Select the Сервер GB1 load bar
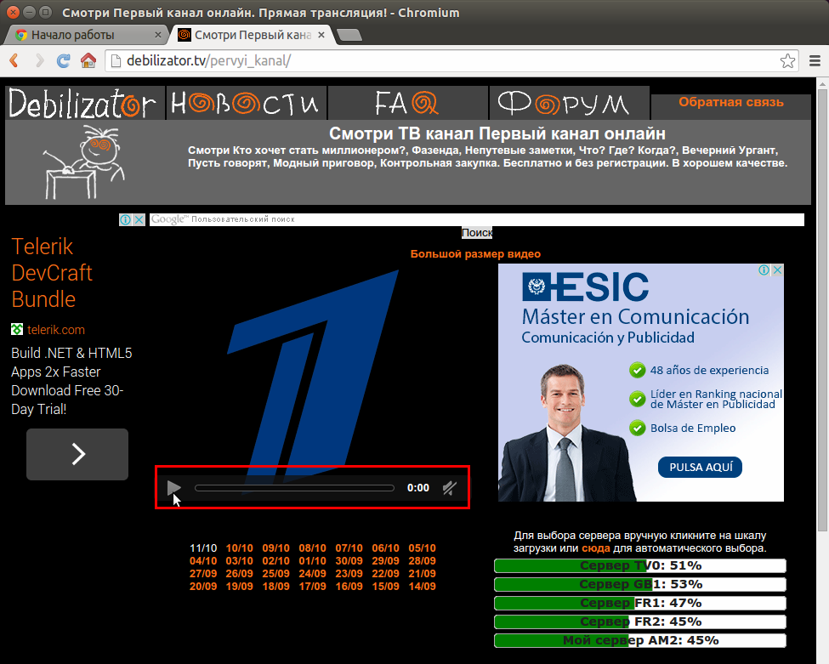Screen dimensions: 829x664 point(640,584)
